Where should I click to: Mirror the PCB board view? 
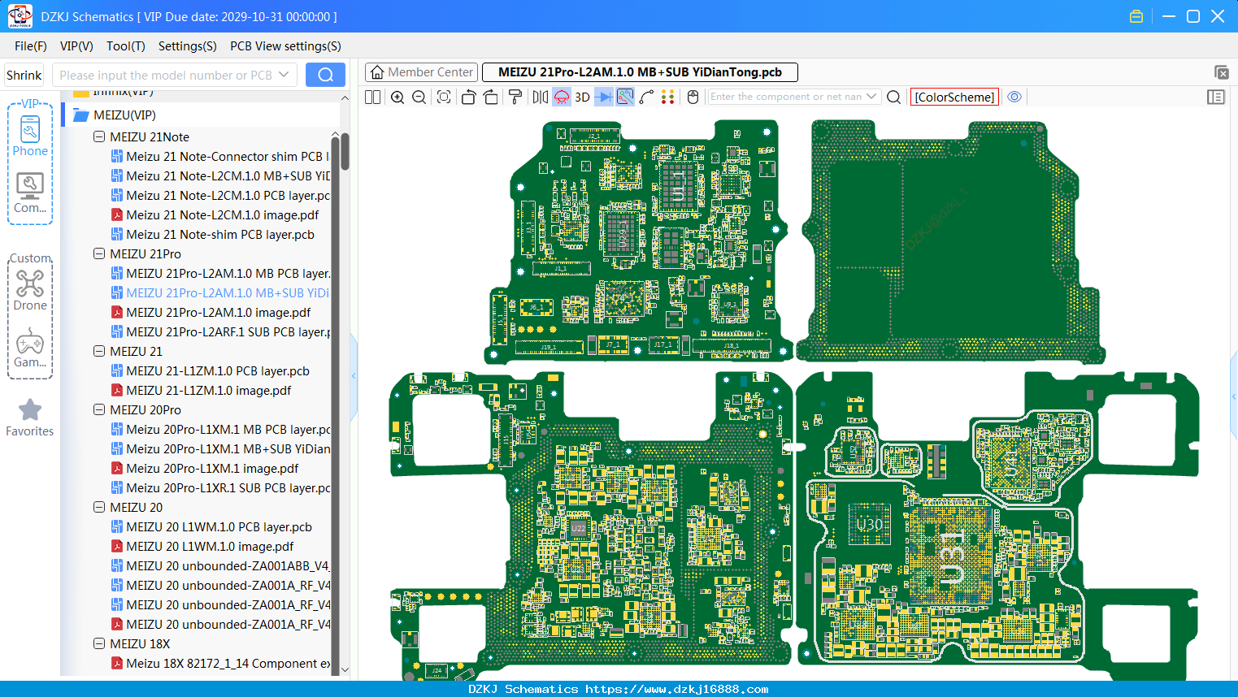click(x=541, y=97)
